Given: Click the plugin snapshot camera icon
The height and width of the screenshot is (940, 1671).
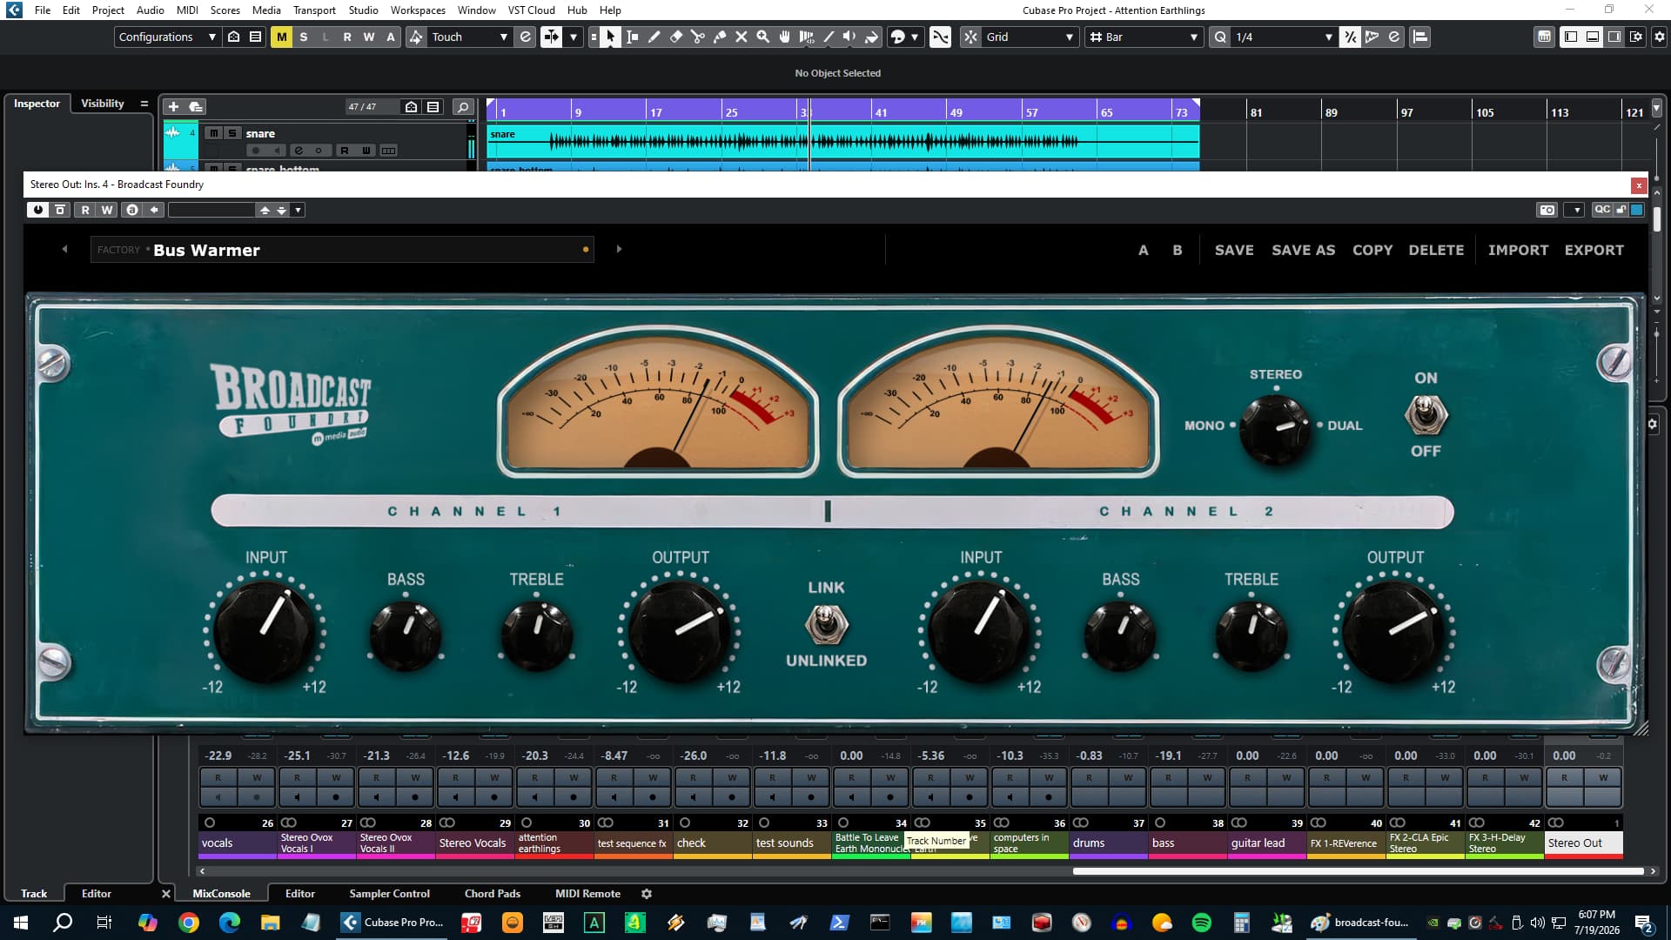Looking at the screenshot, I should (1547, 210).
